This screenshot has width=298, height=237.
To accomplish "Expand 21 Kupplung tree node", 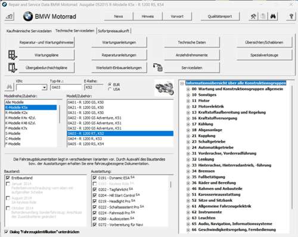I will [x=188, y=136].
